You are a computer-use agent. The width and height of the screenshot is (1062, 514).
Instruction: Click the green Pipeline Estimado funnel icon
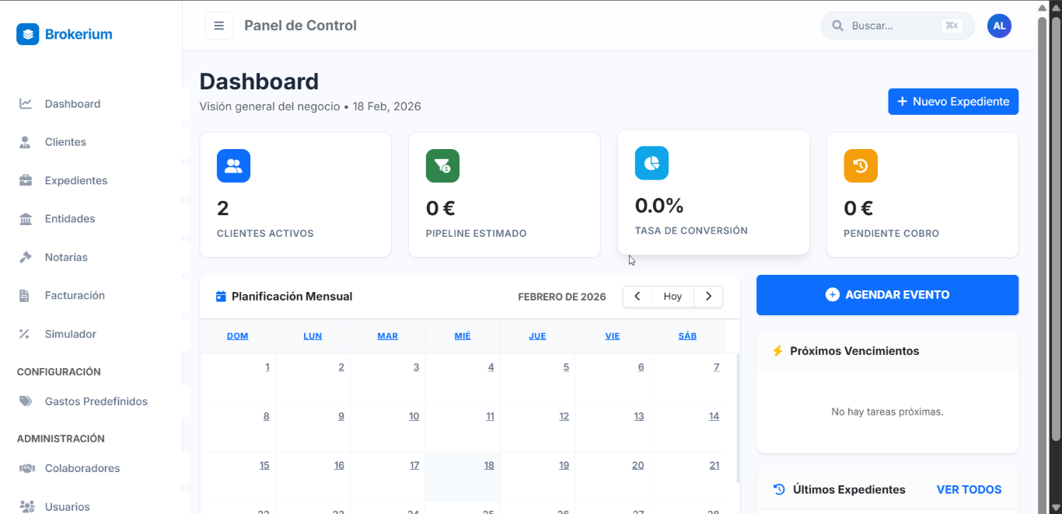coord(442,165)
